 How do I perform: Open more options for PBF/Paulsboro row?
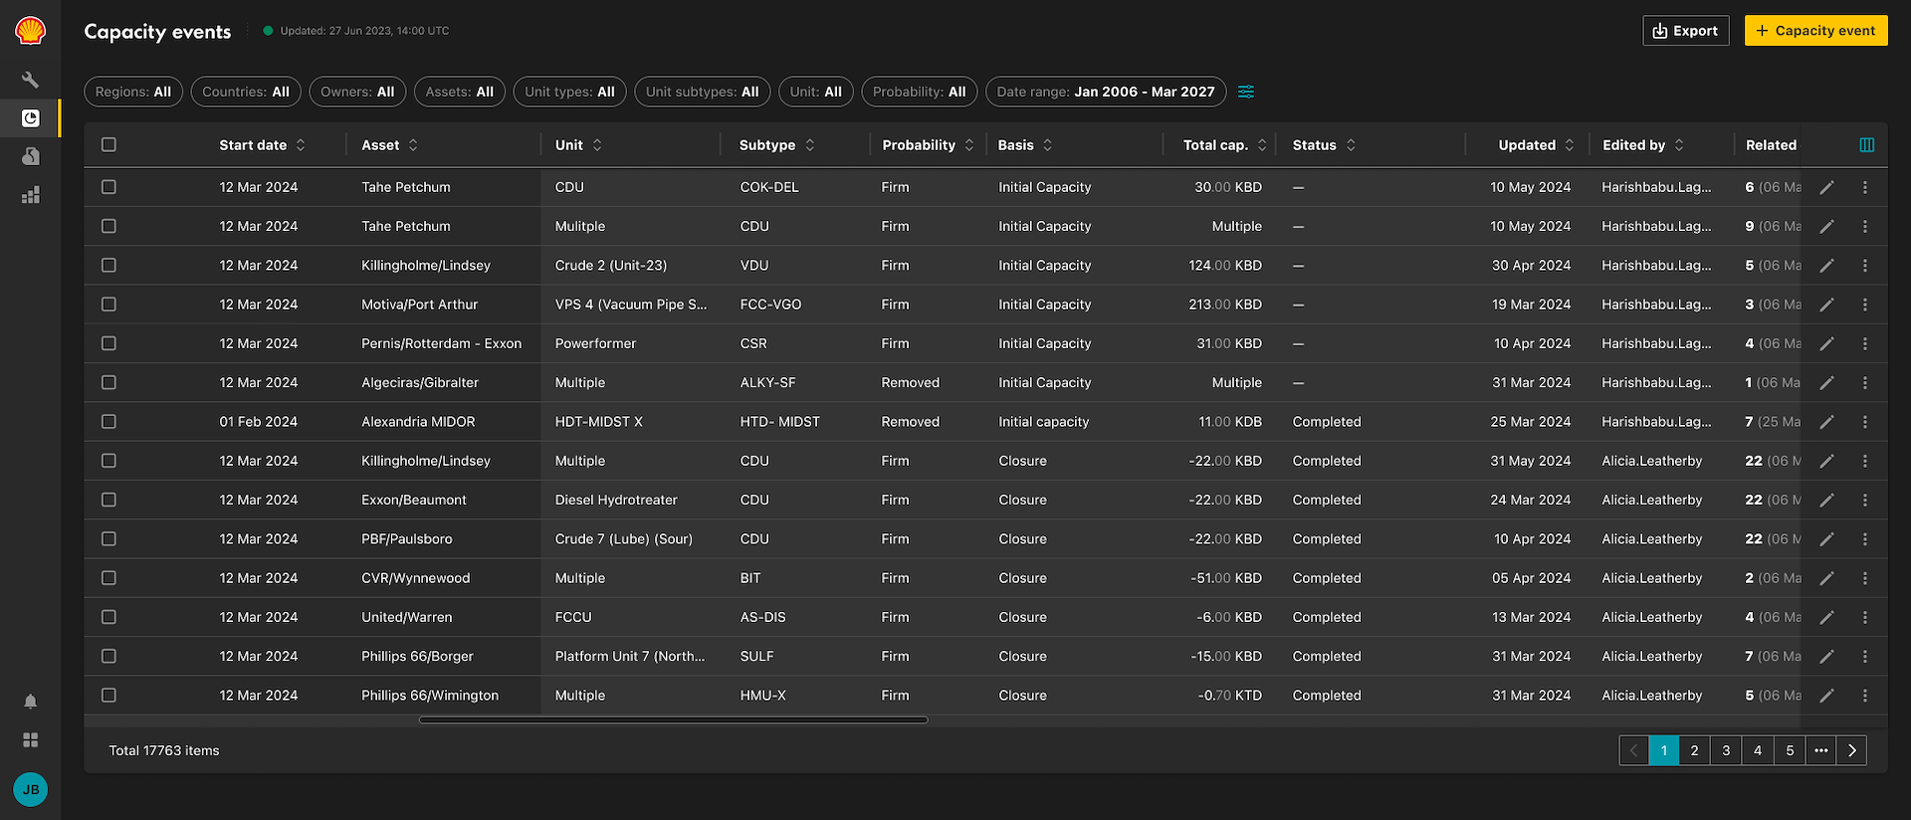tap(1865, 539)
